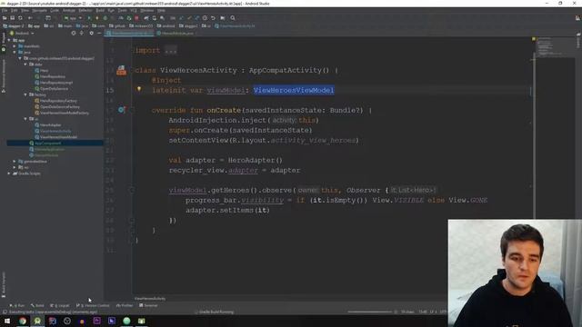Open the Version Control tool window
582x327 pixels.
pyautogui.click(x=93, y=305)
